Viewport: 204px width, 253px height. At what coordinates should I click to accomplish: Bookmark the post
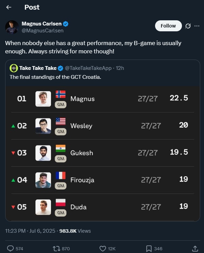pyautogui.click(x=149, y=249)
